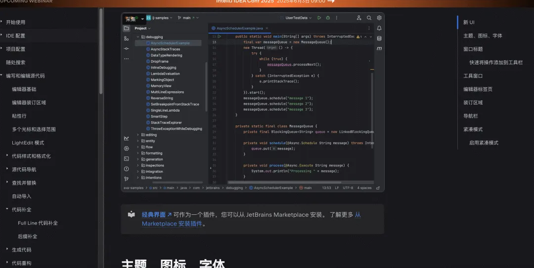This screenshot has width=534, height=268.
Task: Select StackTraceExplorer in the project tree
Action: point(166,122)
